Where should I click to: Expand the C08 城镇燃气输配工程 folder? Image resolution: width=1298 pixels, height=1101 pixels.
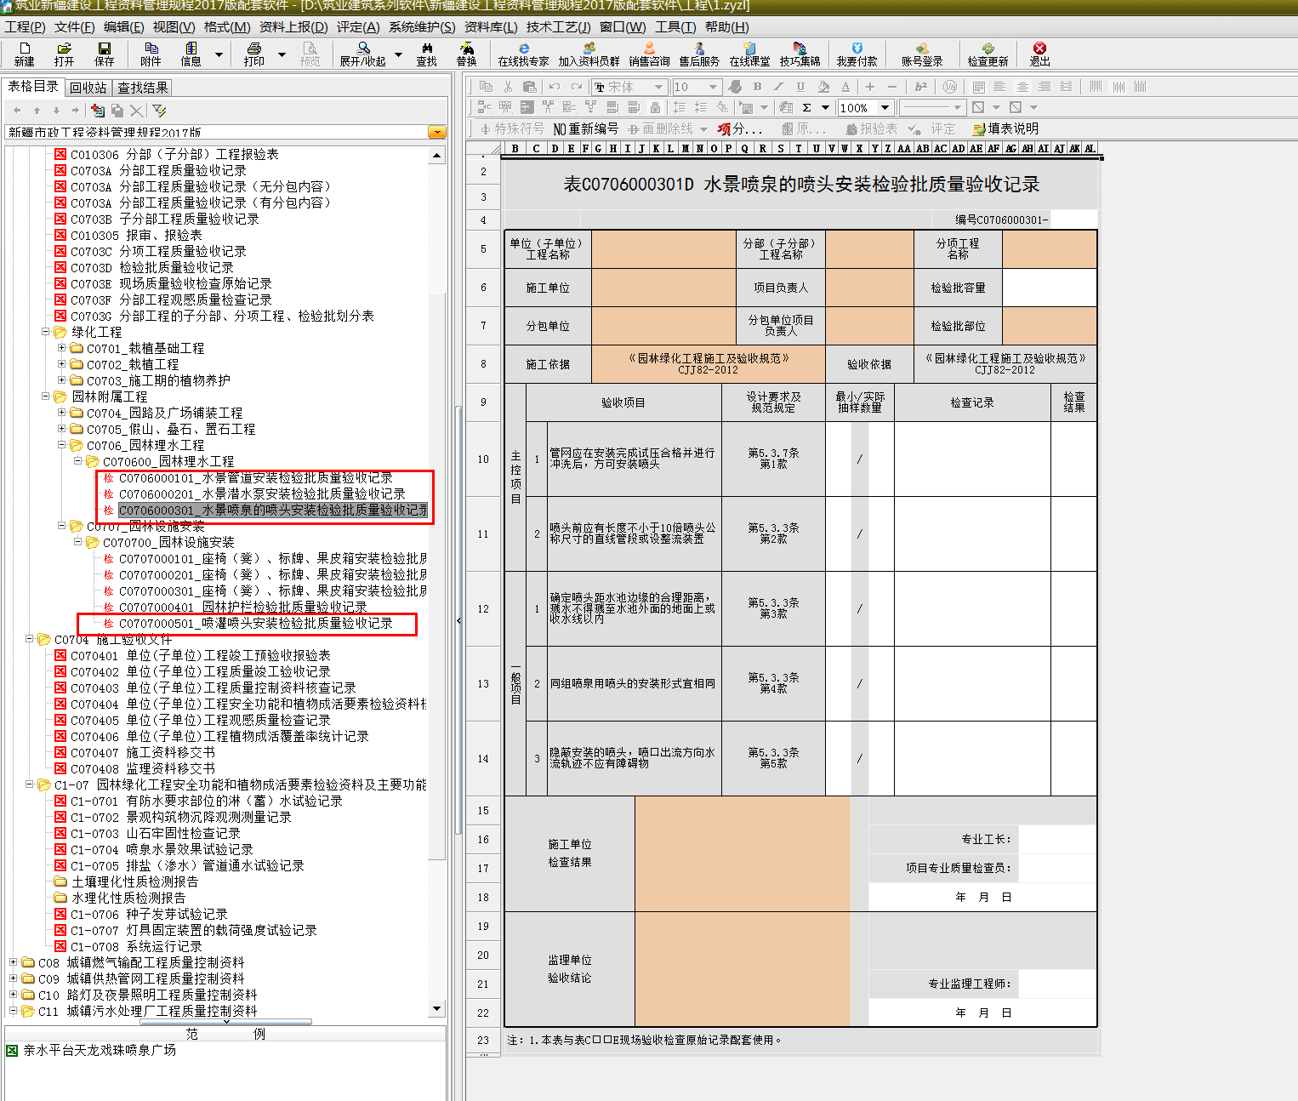[14, 962]
